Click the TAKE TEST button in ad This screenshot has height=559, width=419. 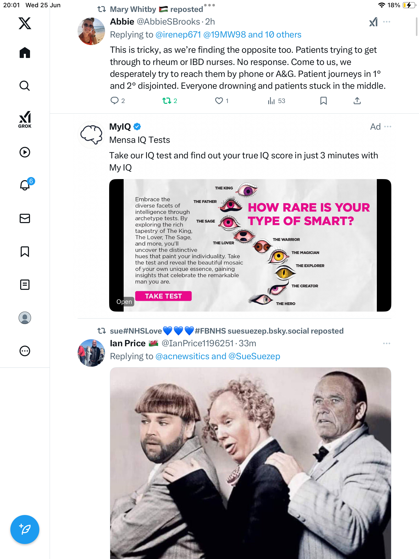pos(163,296)
